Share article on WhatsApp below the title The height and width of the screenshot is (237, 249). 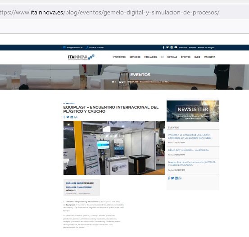tap(76, 117)
